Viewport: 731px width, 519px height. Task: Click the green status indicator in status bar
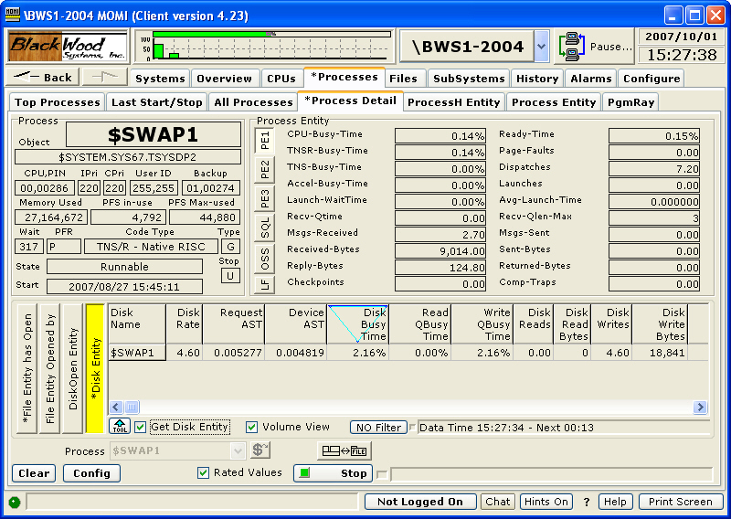pos(15,502)
